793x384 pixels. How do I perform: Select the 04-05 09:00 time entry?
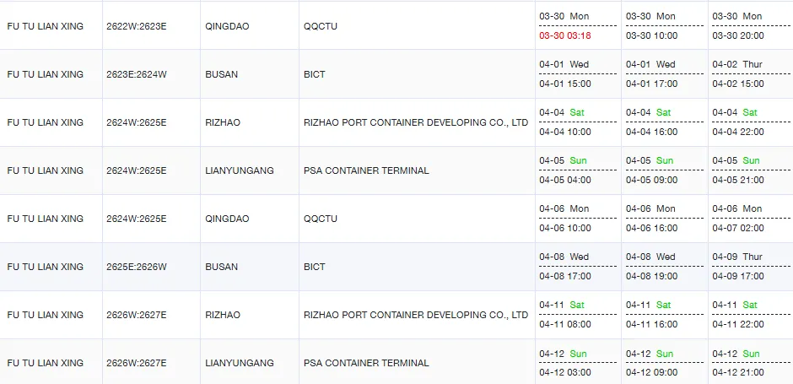(x=651, y=180)
